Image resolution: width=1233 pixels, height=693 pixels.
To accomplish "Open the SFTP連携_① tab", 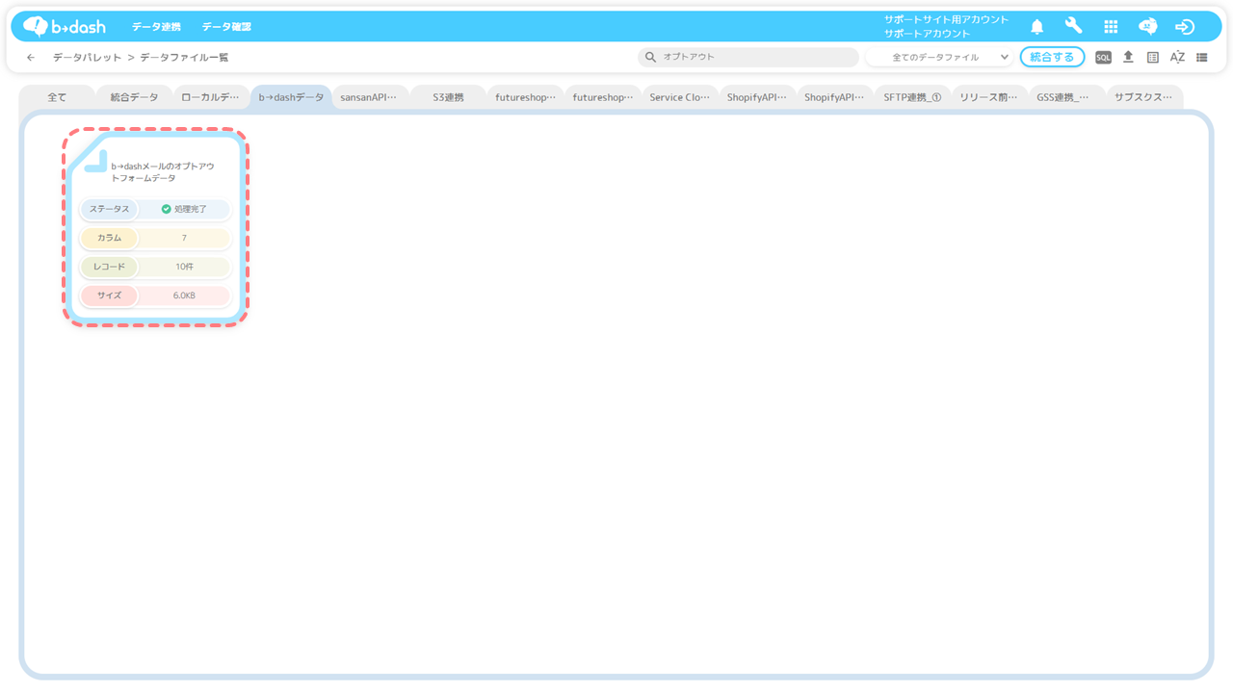I will [912, 97].
